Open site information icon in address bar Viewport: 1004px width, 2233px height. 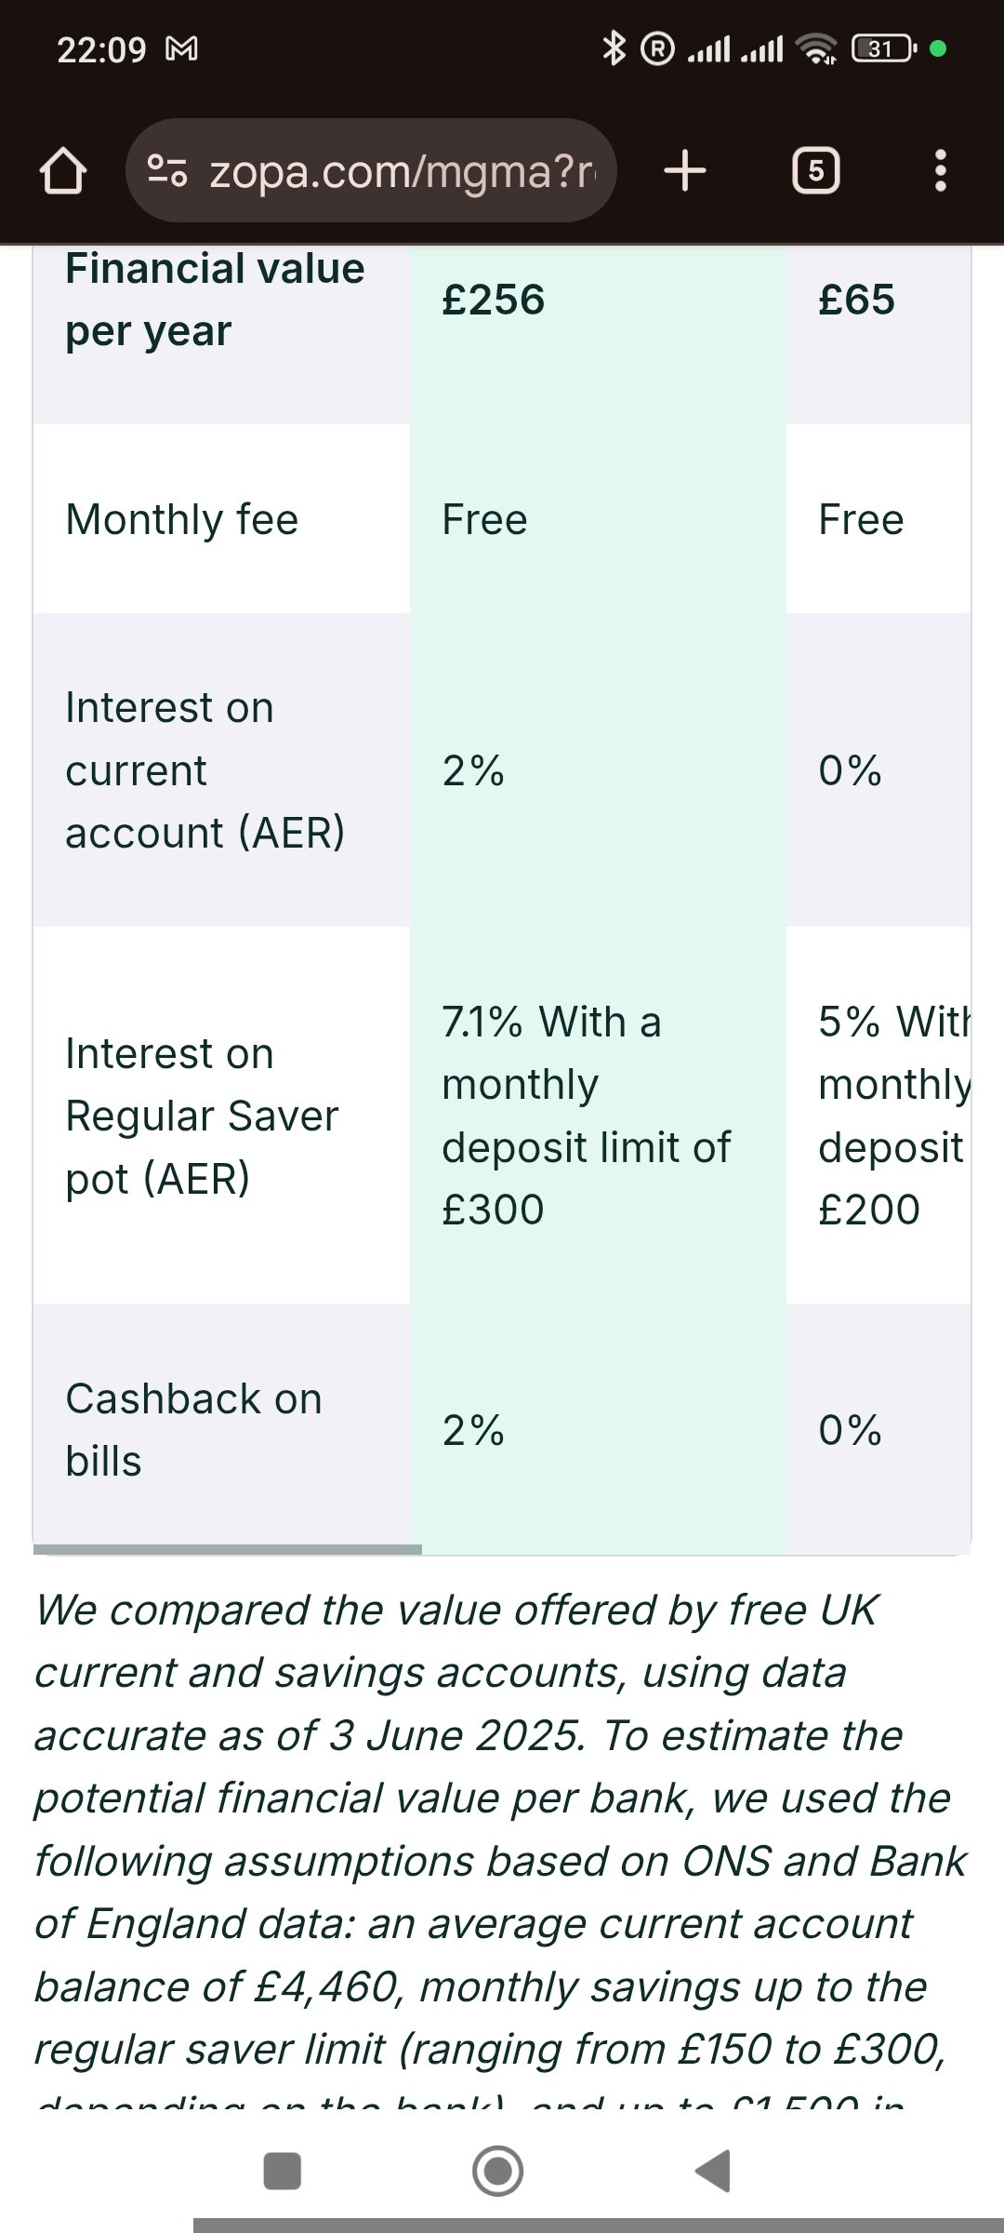pyautogui.click(x=167, y=170)
